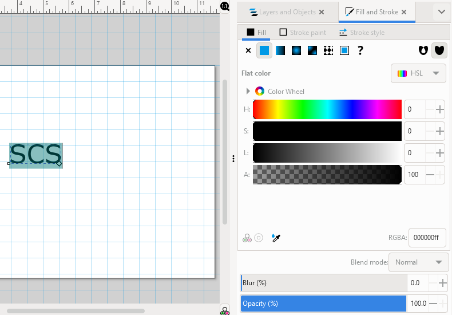Open the HSL color mode dropdown

pyautogui.click(x=419, y=73)
